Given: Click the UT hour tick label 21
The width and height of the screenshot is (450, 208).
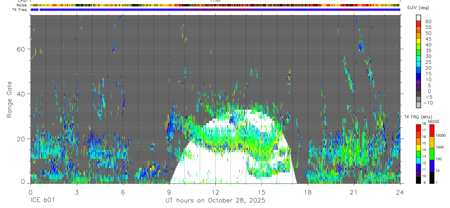Looking at the screenshot, I should click(x=354, y=192).
